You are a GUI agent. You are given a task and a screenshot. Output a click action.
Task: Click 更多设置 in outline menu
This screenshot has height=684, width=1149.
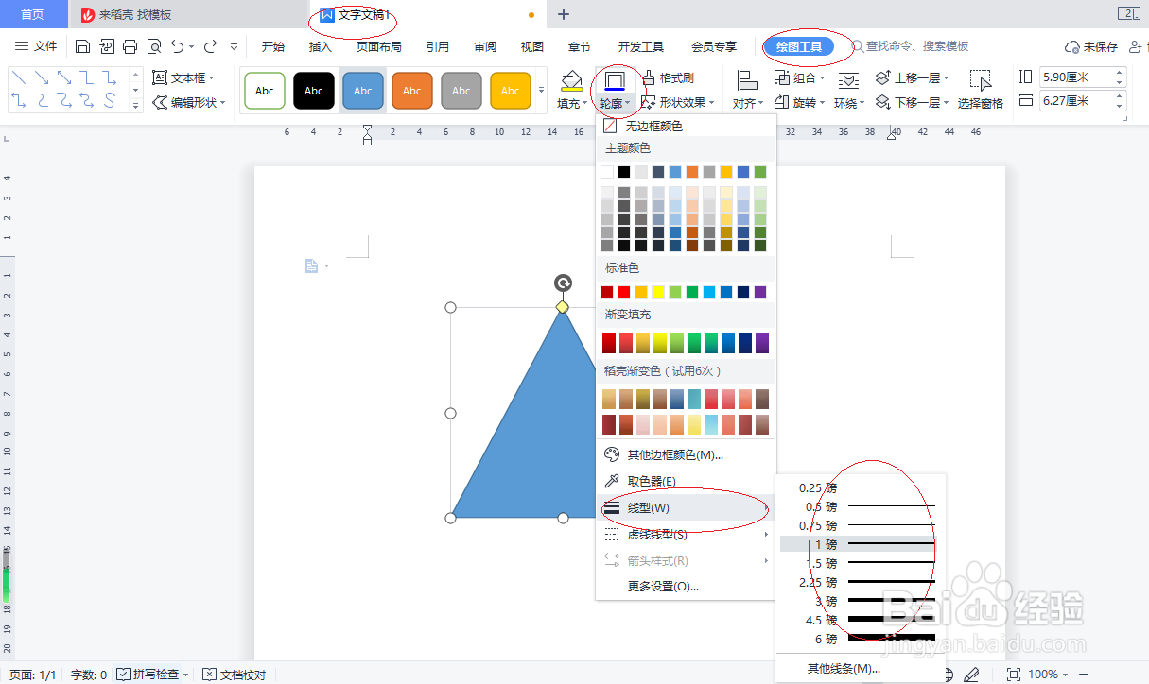pyautogui.click(x=685, y=587)
